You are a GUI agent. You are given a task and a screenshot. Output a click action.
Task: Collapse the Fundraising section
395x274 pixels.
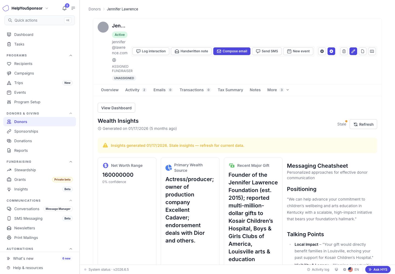point(71,162)
